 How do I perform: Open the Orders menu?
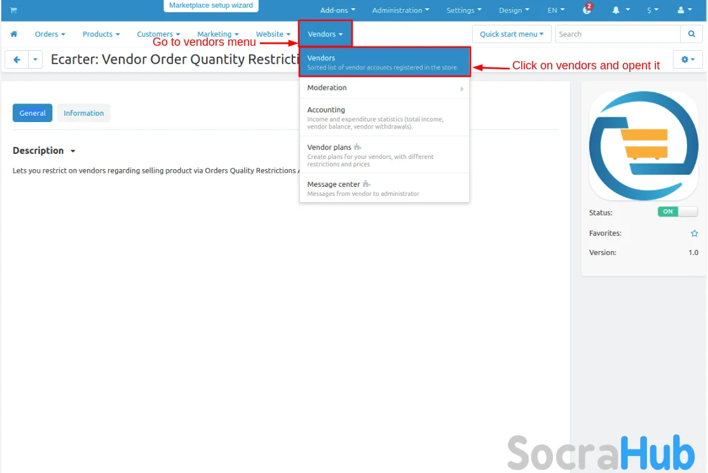[50, 34]
